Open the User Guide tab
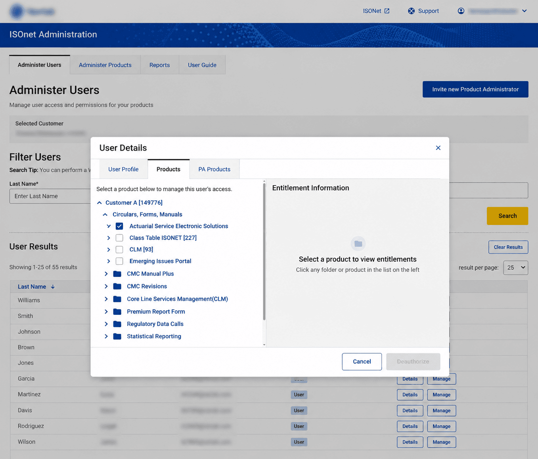538x459 pixels. (x=202, y=65)
